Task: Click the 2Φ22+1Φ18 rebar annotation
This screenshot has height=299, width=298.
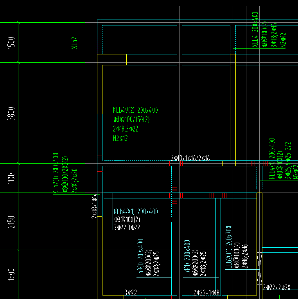Action: pyautogui.click(x=206, y=292)
